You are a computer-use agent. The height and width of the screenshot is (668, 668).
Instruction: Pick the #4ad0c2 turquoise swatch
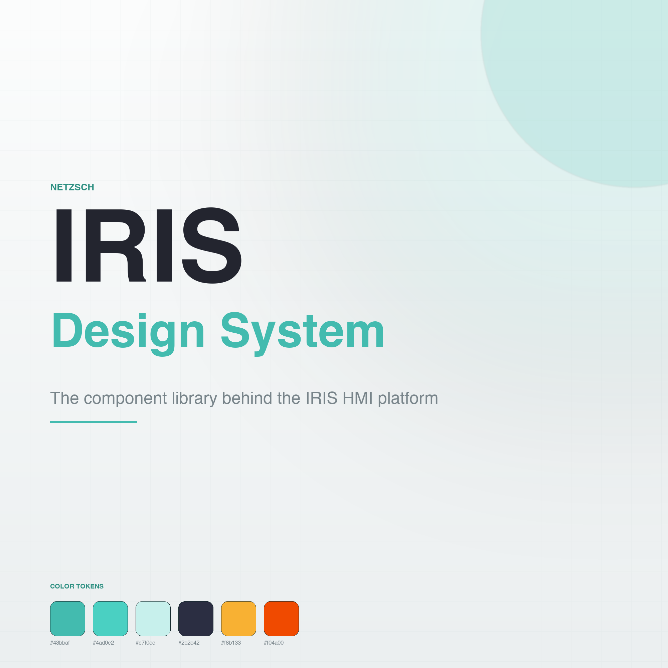pos(110,619)
